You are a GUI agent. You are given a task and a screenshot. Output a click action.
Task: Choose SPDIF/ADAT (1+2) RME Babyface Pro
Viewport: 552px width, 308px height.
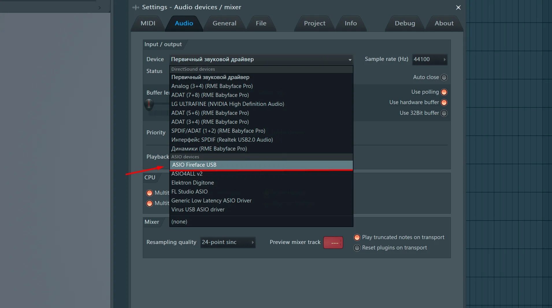(x=261, y=131)
